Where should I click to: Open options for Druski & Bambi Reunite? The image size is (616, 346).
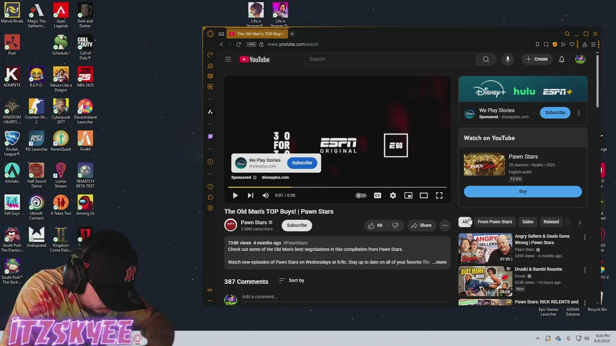585,270
